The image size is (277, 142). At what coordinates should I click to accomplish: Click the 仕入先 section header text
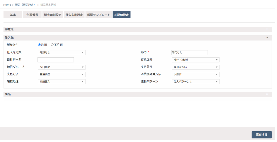pyautogui.click(x=9, y=38)
